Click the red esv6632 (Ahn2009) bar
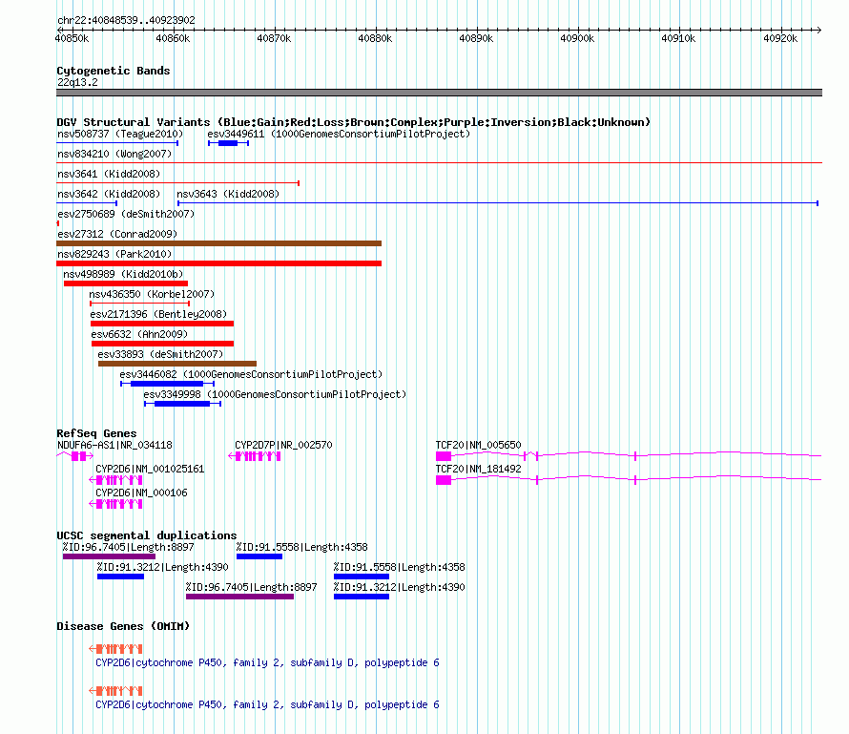 162,344
